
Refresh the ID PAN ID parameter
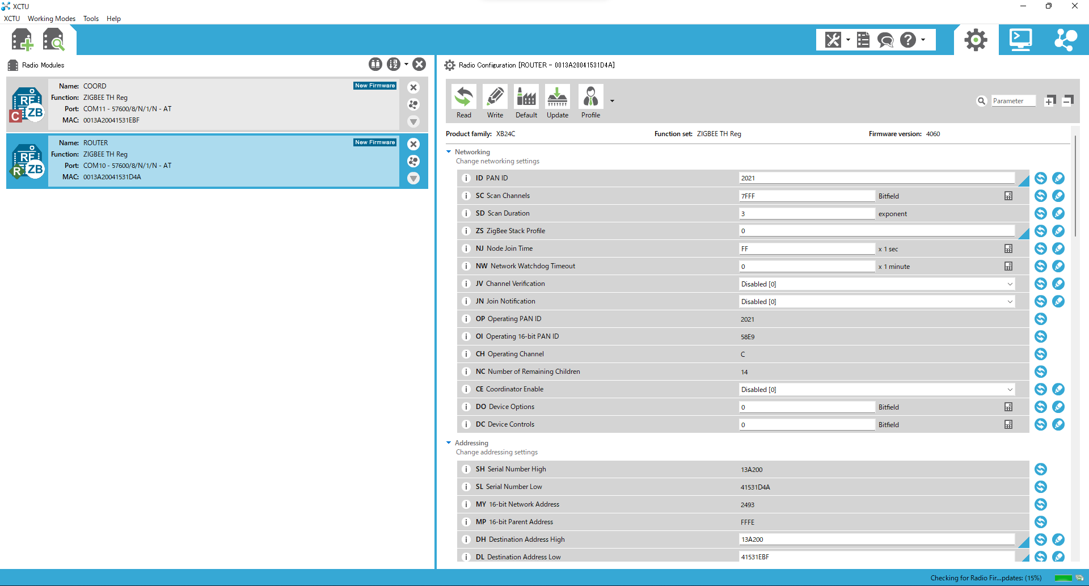pos(1041,178)
